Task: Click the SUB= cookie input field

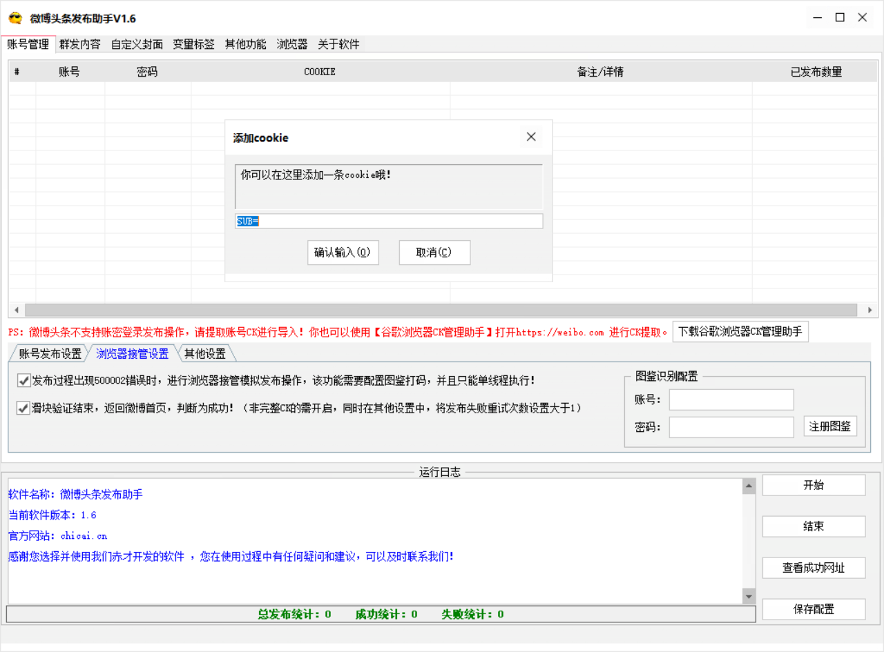Action: (389, 221)
